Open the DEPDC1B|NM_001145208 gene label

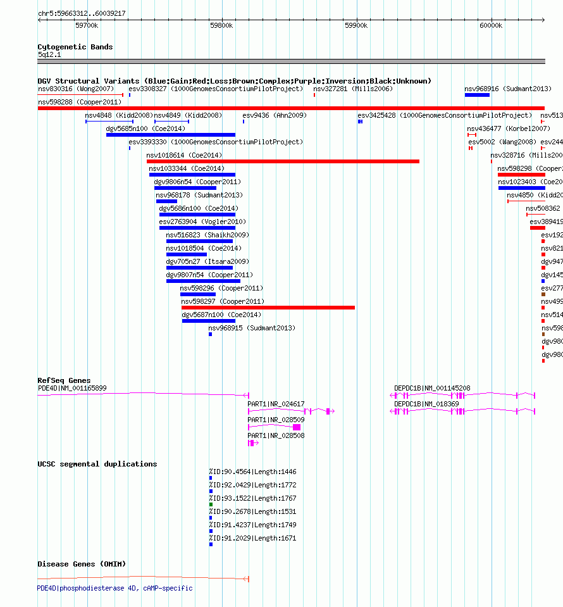pos(432,388)
